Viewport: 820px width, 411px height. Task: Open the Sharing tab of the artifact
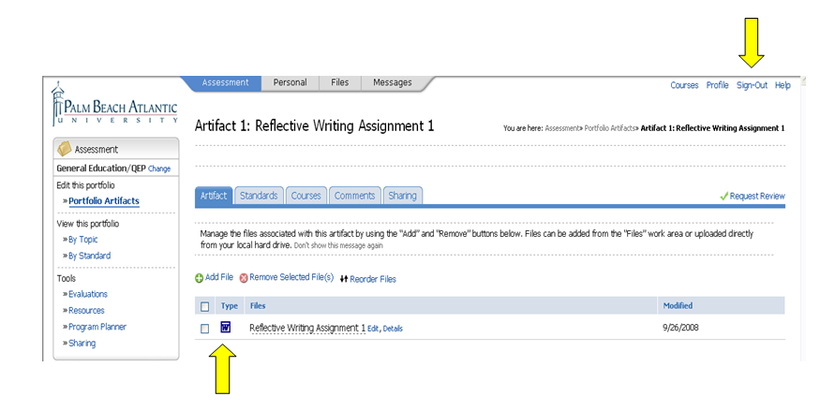pos(403,196)
